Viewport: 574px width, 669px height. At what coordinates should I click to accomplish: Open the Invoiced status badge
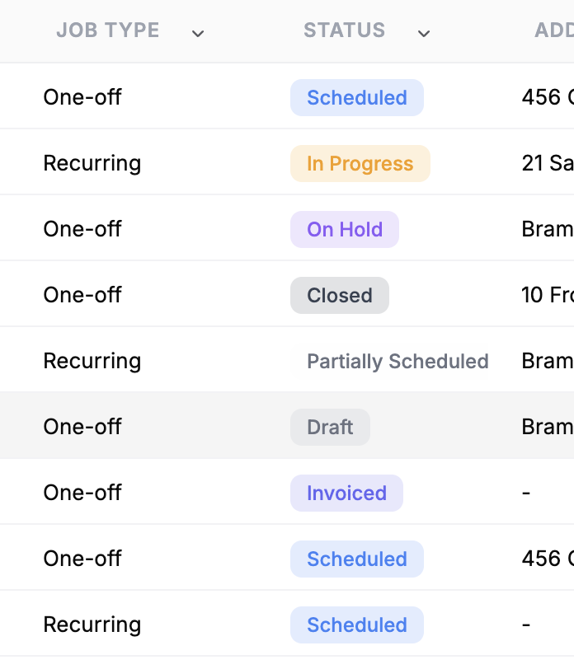tap(346, 494)
